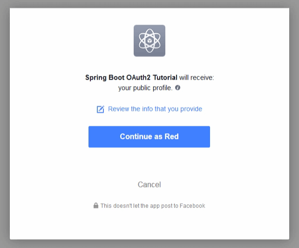The width and height of the screenshot is (299, 248).
Task: Open Review the info that you provide
Action: point(155,109)
